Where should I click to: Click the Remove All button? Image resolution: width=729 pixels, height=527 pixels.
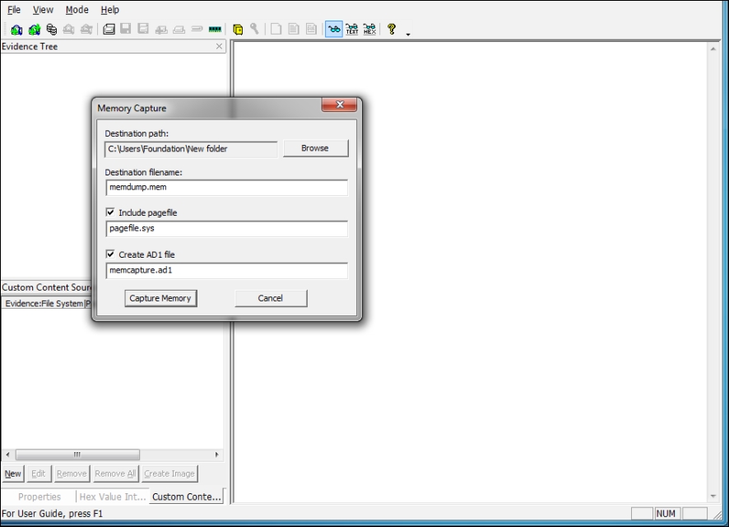coord(115,473)
